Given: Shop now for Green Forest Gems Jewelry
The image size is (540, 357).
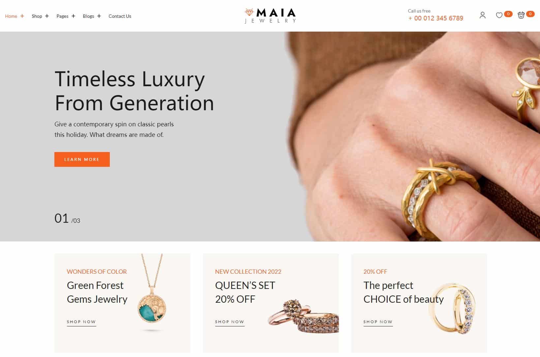Looking at the screenshot, I should pos(81,322).
